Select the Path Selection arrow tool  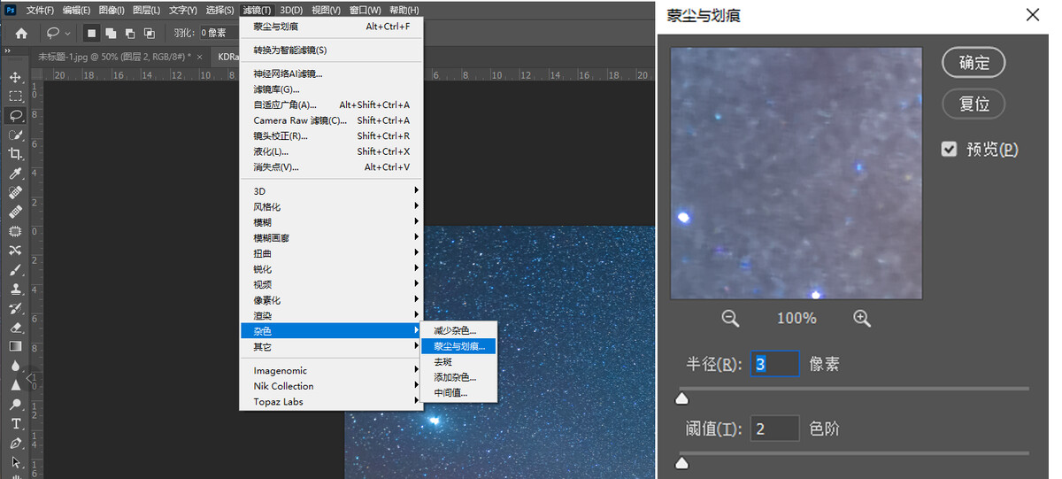coord(15,462)
